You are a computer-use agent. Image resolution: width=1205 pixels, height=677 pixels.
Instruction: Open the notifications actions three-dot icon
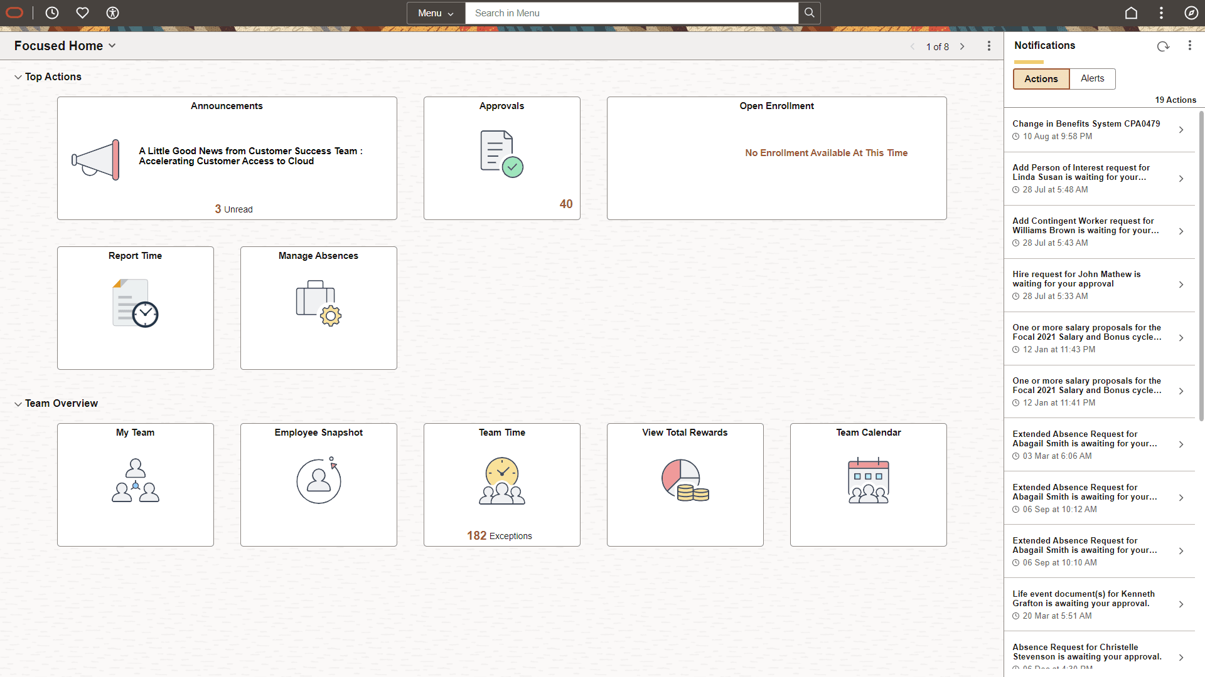[x=1191, y=45]
